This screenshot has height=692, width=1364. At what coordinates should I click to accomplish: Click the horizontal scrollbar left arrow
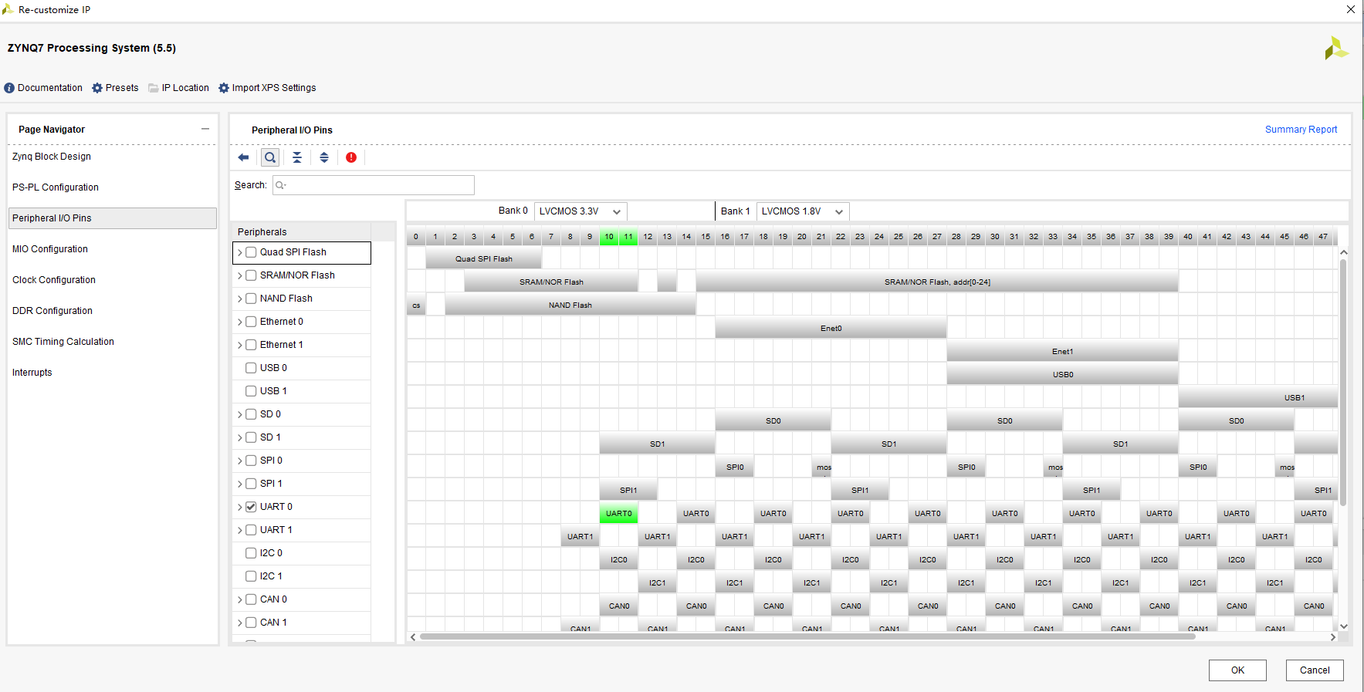[x=413, y=637]
